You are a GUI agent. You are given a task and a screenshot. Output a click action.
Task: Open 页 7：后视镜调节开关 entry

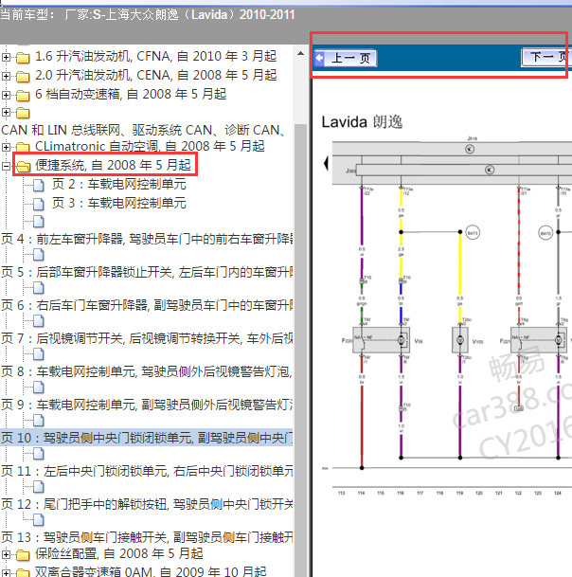(147, 338)
